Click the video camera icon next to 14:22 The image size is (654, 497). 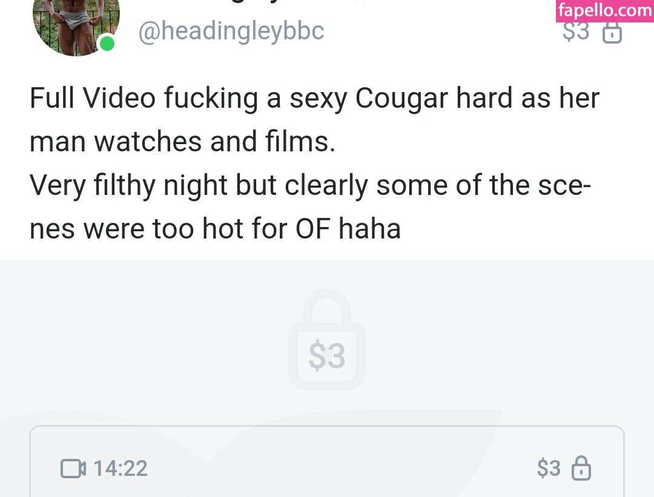coord(73,468)
